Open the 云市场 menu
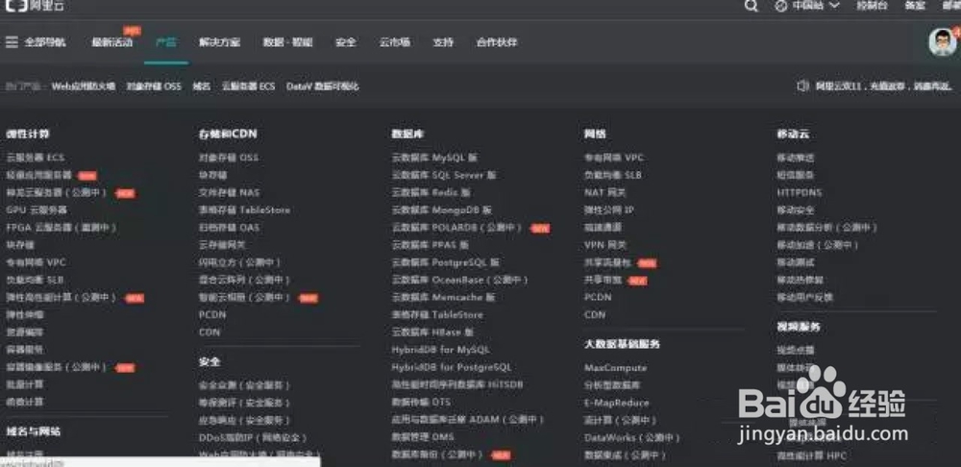The width and height of the screenshot is (961, 467). pyautogui.click(x=395, y=42)
